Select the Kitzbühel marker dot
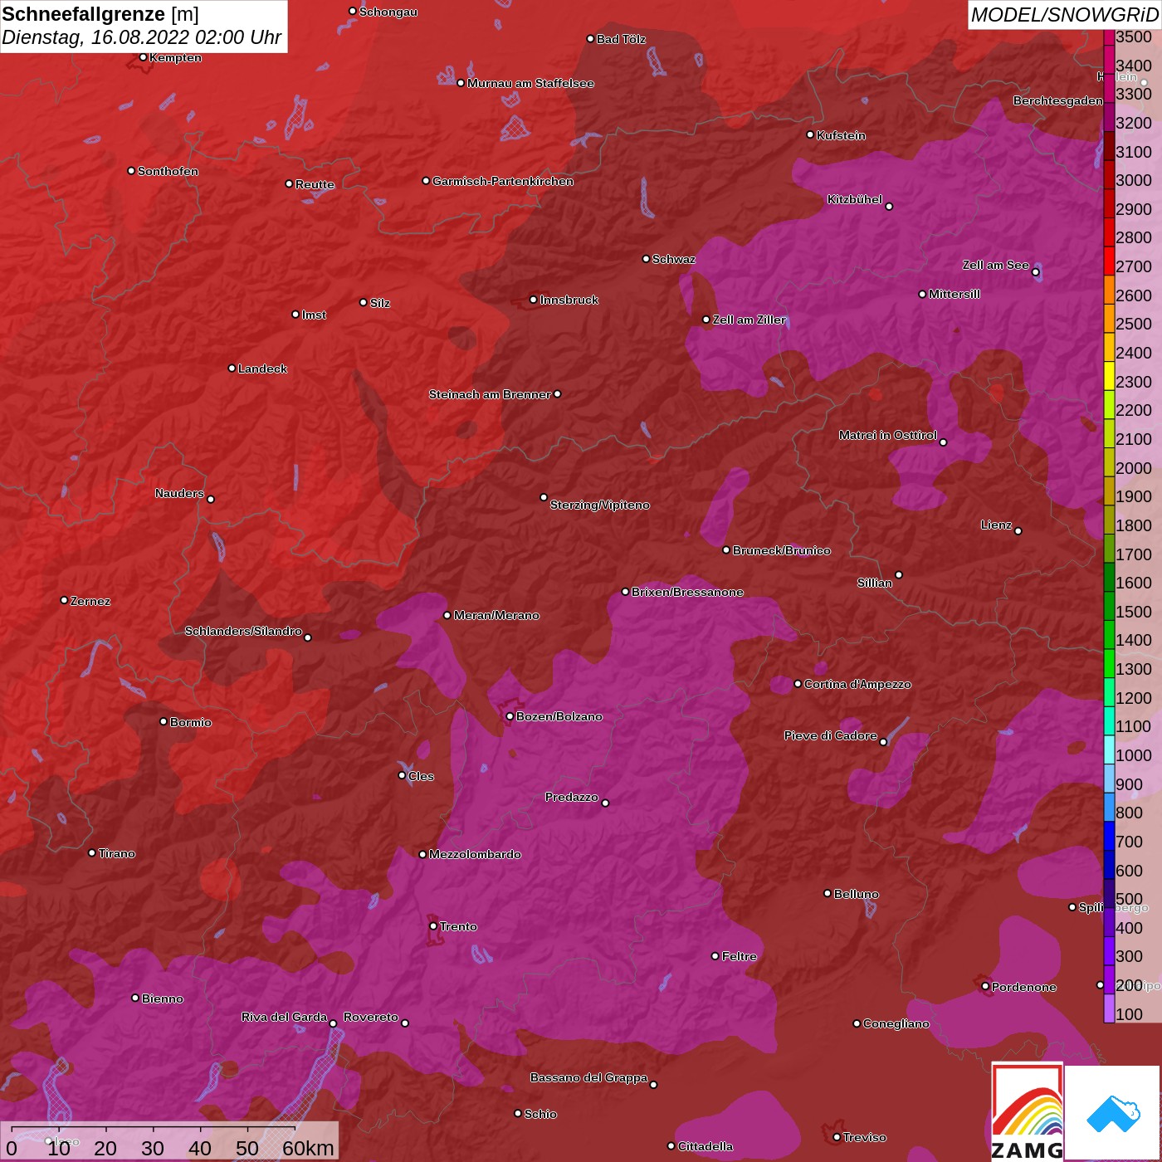Viewport: 1162px width, 1162px height. 889,207
